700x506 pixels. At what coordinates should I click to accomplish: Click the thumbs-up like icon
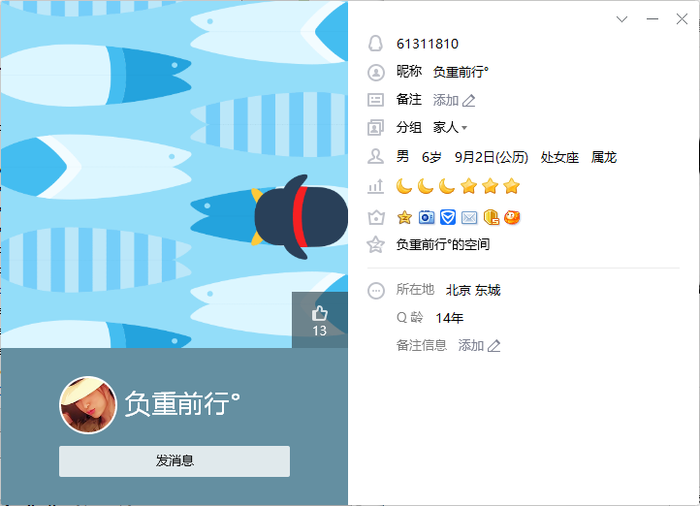click(x=319, y=314)
